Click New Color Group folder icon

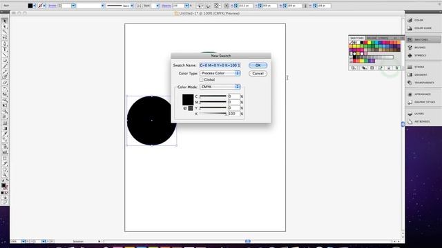pos(381,68)
